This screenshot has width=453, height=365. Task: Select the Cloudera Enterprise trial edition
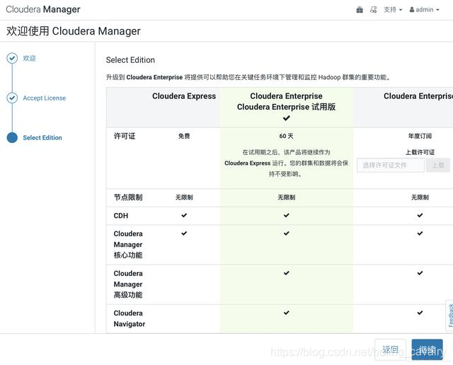286,102
